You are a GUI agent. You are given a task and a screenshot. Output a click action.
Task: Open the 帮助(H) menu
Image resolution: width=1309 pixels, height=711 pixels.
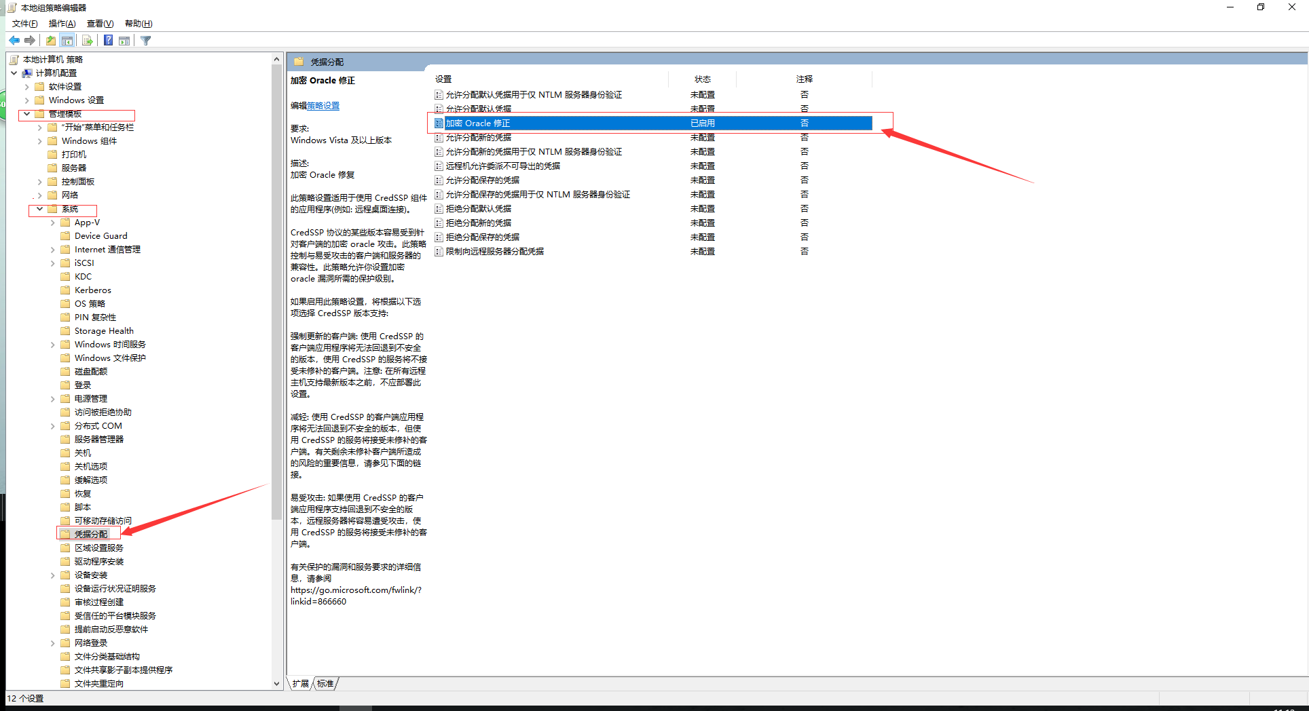(x=139, y=24)
